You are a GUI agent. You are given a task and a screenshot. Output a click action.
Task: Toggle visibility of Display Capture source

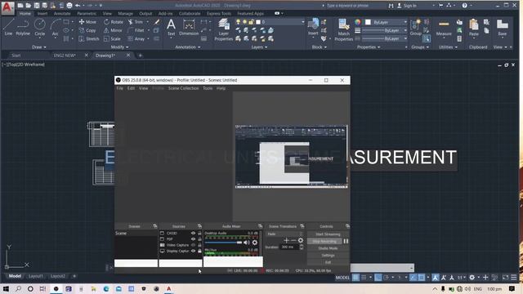[x=193, y=251]
